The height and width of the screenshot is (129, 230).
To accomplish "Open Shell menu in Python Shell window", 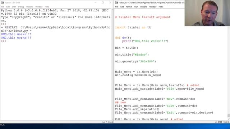I will click(14, 7).
